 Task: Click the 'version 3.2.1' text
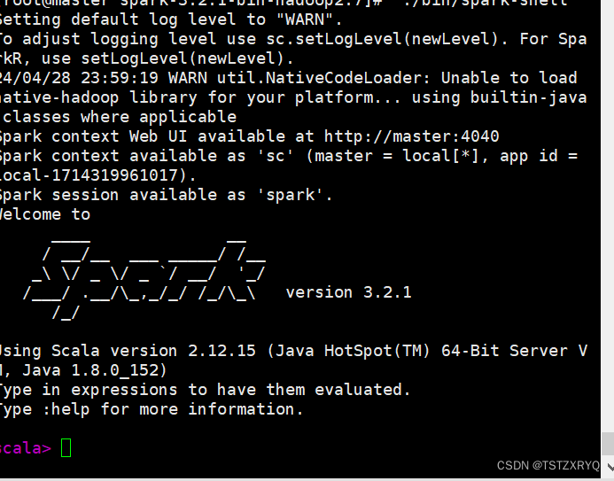348,292
